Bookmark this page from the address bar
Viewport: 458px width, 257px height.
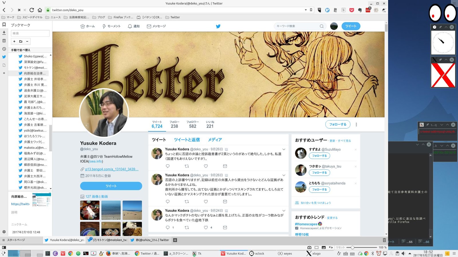tap(311, 10)
